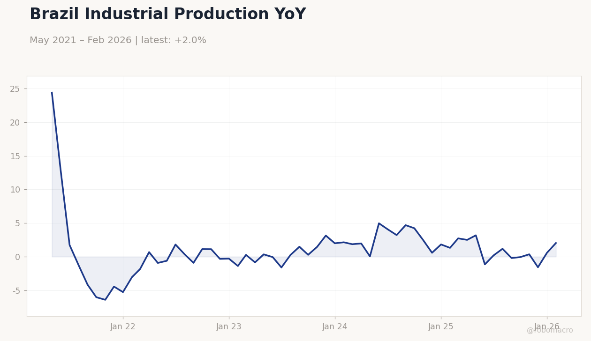Click the x-axis label 'Jan 24'
The height and width of the screenshot is (341, 591).
[335, 327]
